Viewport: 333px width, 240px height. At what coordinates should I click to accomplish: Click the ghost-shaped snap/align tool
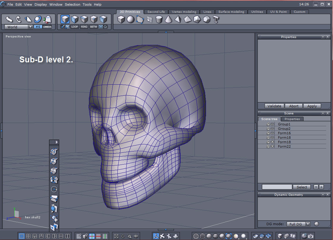(47, 19)
